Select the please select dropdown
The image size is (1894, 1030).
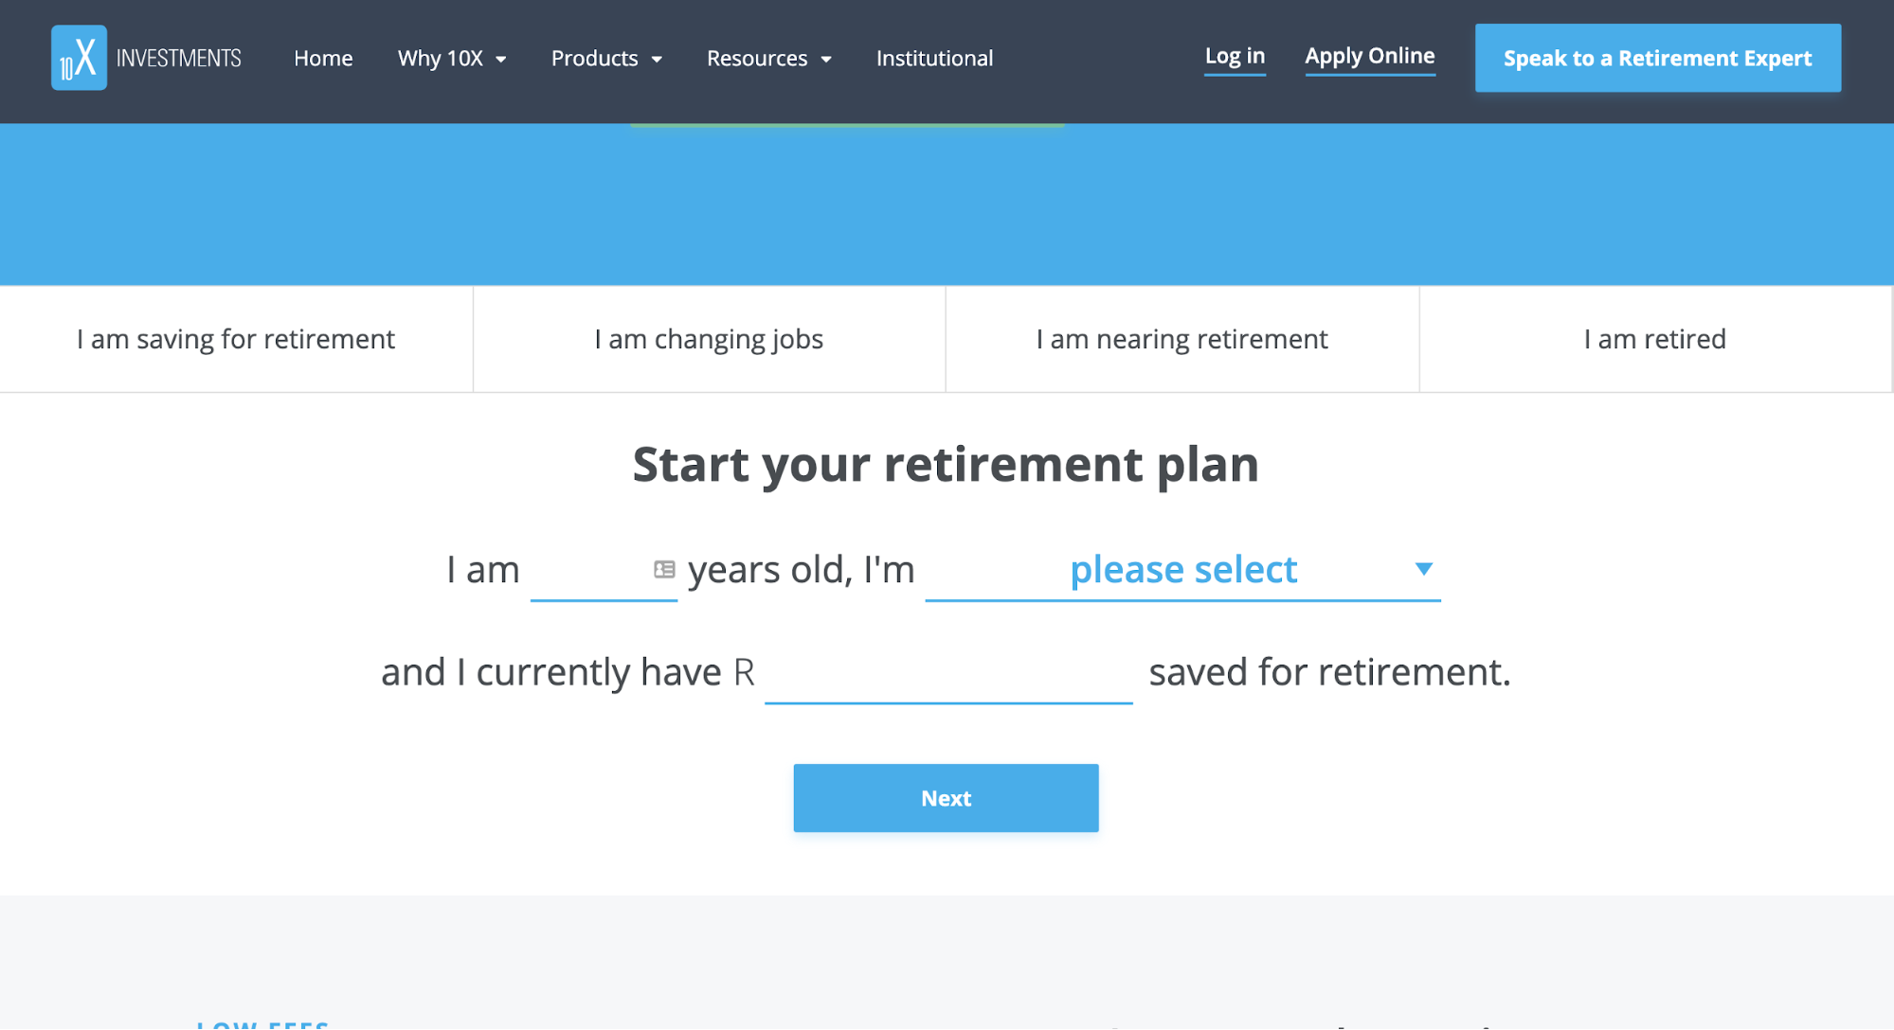click(x=1184, y=568)
